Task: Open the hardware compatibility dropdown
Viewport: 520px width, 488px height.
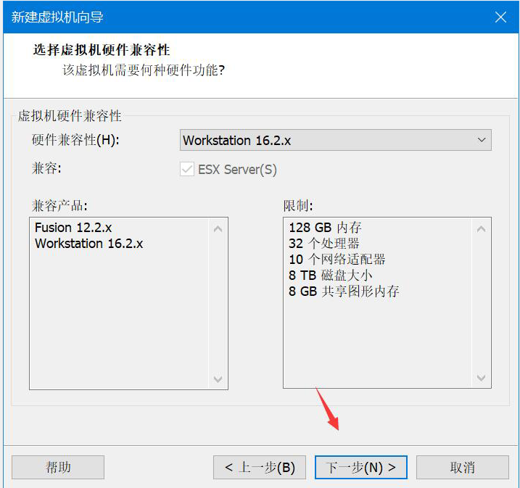Action: (x=335, y=140)
